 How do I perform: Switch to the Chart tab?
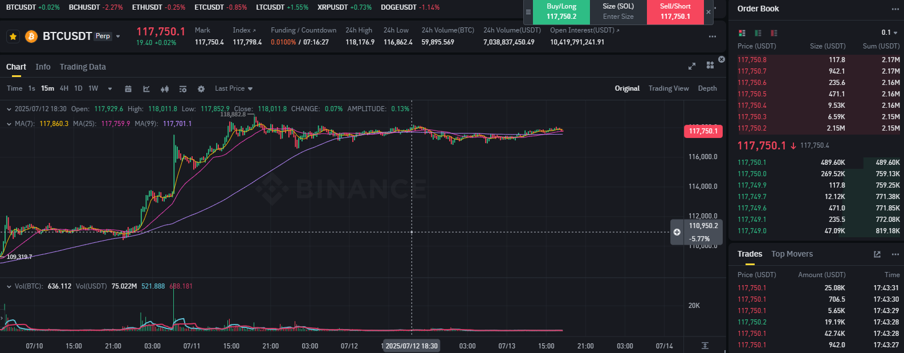16,67
